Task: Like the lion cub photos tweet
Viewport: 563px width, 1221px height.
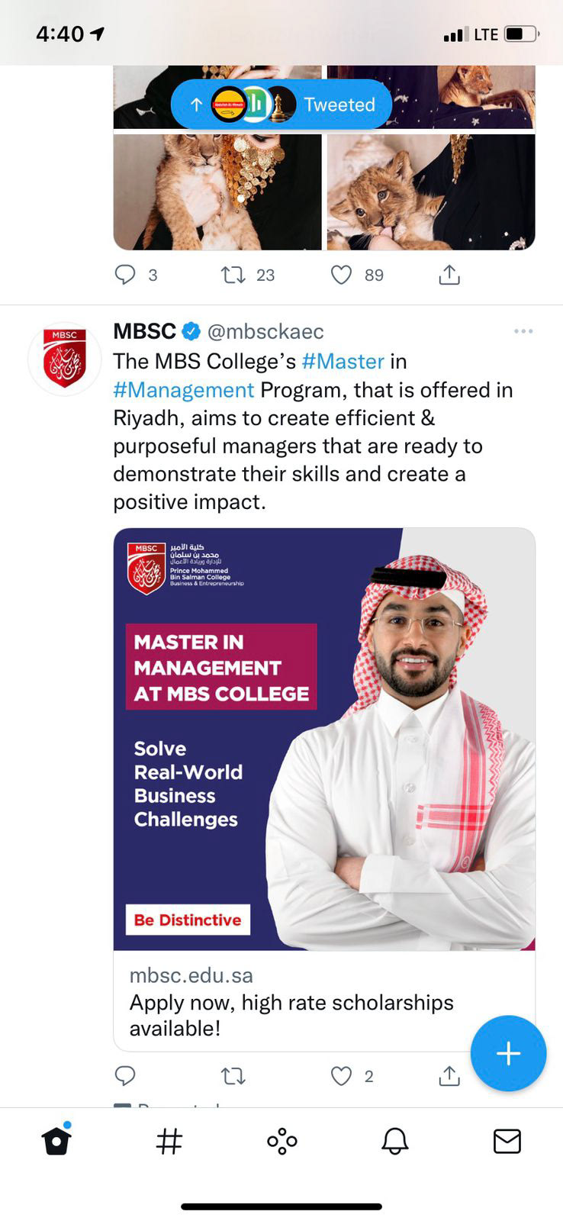Action: (x=341, y=275)
